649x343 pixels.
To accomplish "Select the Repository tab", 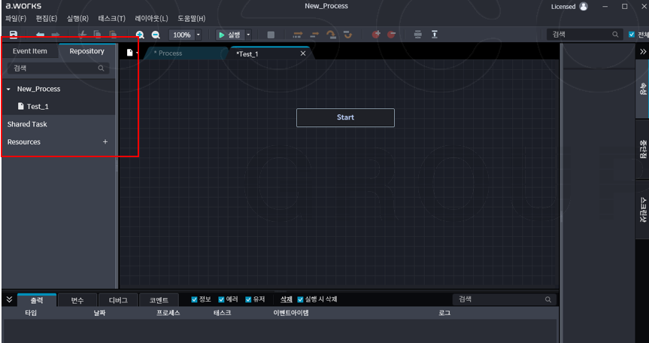I will 87,51.
